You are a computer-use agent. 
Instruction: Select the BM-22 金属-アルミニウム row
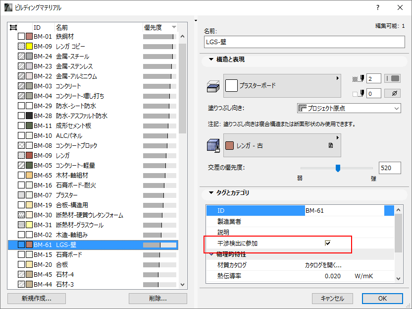tap(93, 76)
